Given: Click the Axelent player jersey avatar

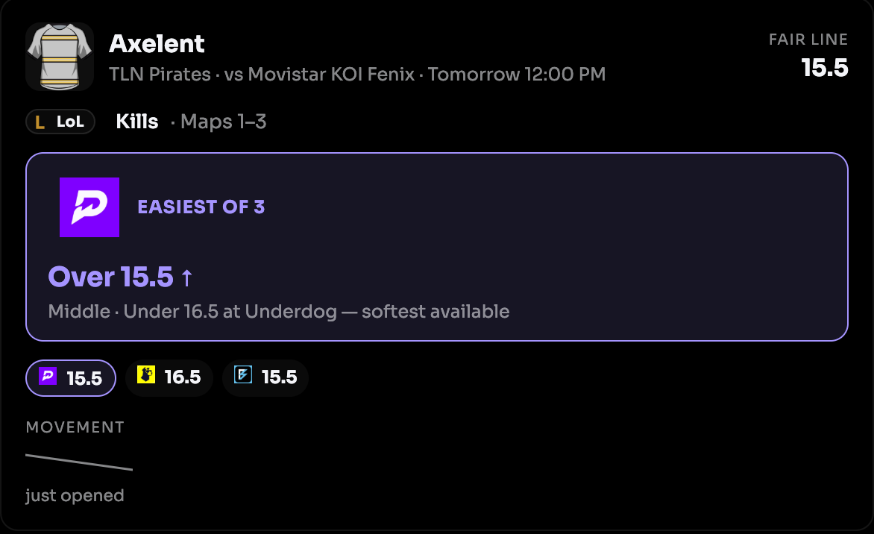Looking at the screenshot, I should (x=60, y=56).
